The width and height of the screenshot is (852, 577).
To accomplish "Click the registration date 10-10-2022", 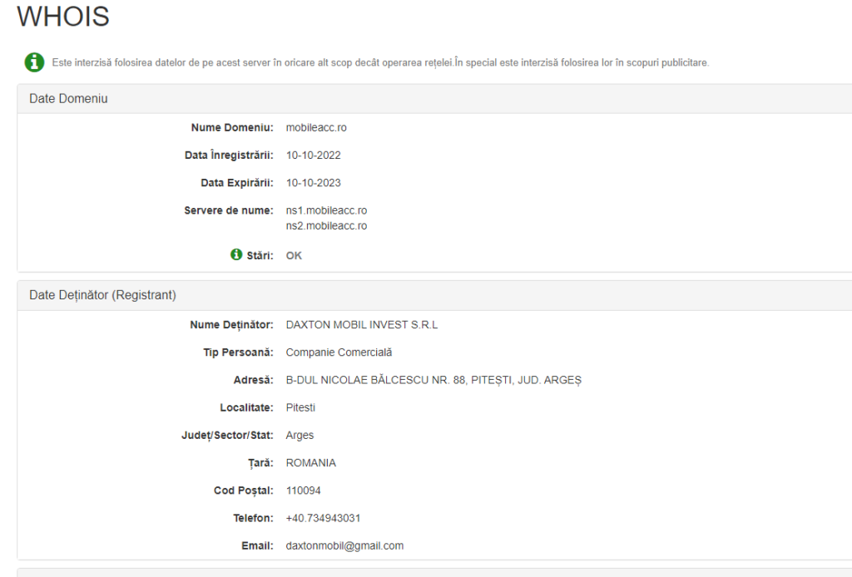I will tap(314, 155).
